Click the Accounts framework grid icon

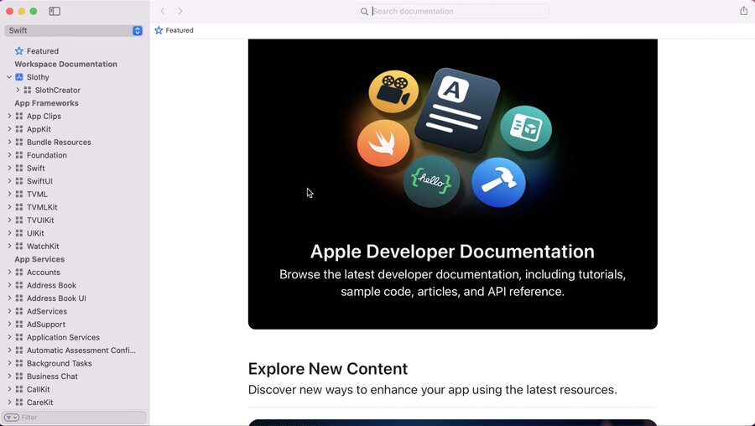coord(19,272)
